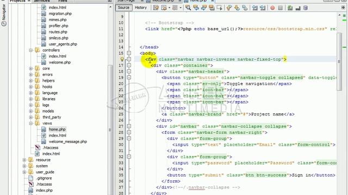This screenshot has height=195, width=348.
Task: Select profiler.php file
Action: [58, 25]
